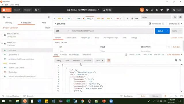
Task: Click the query param Key field
Action: [x=79, y=51]
